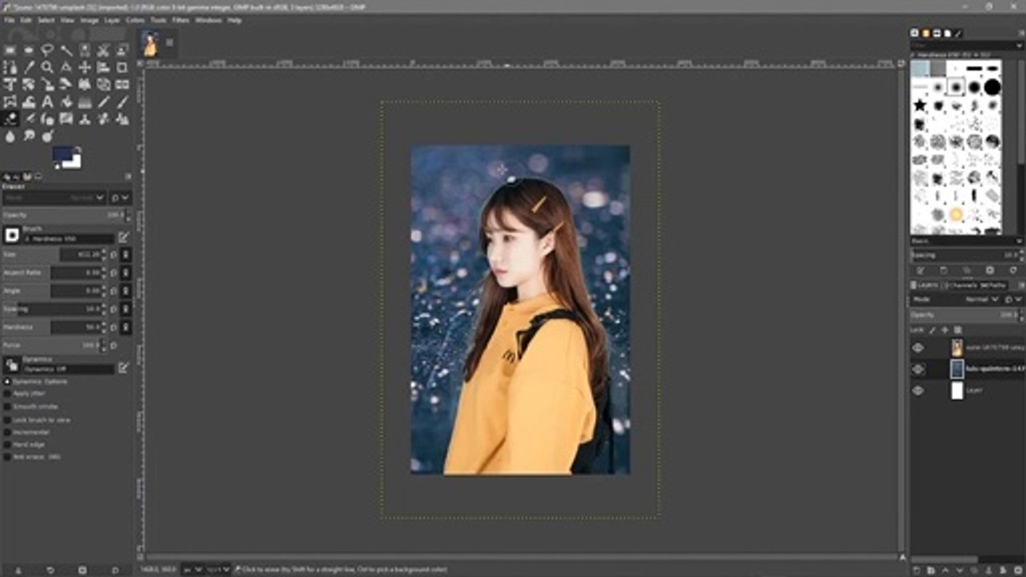Select the Free Select lasso tool
The width and height of the screenshot is (1026, 577).
(47, 50)
